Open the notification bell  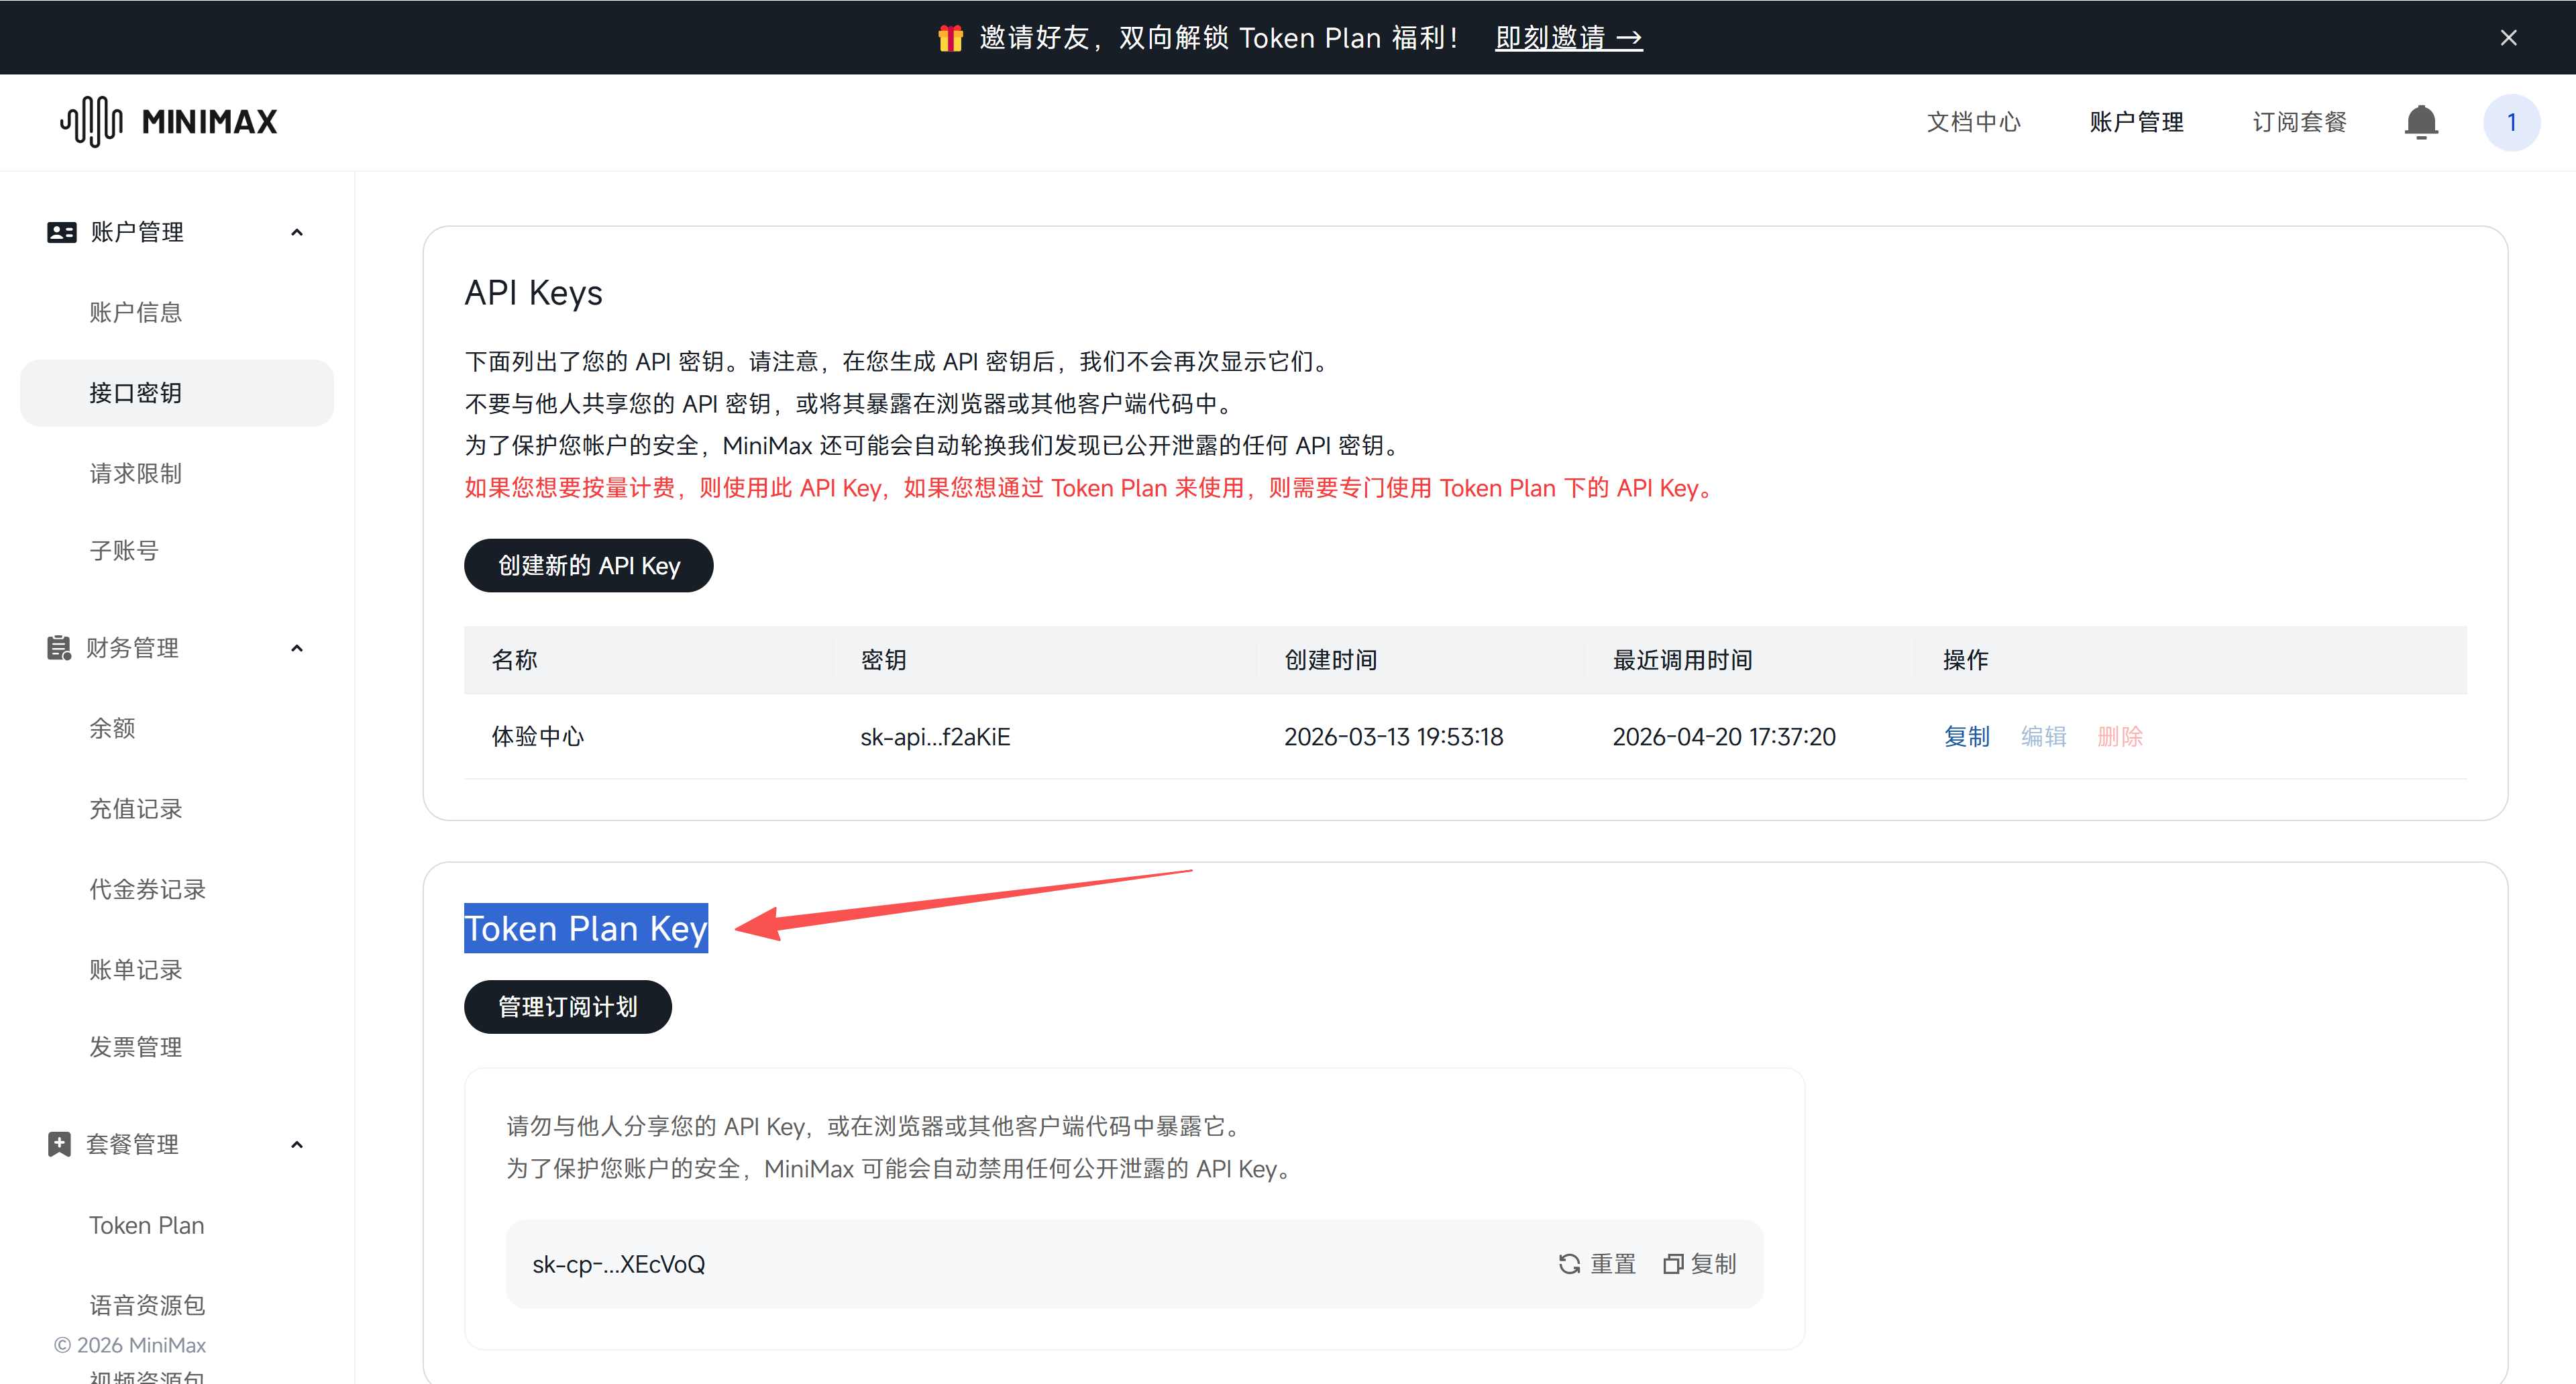[2421, 122]
